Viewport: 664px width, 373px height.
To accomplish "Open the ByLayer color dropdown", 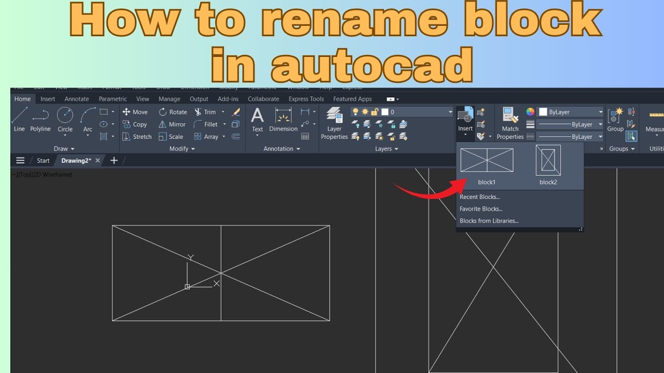I will point(601,112).
